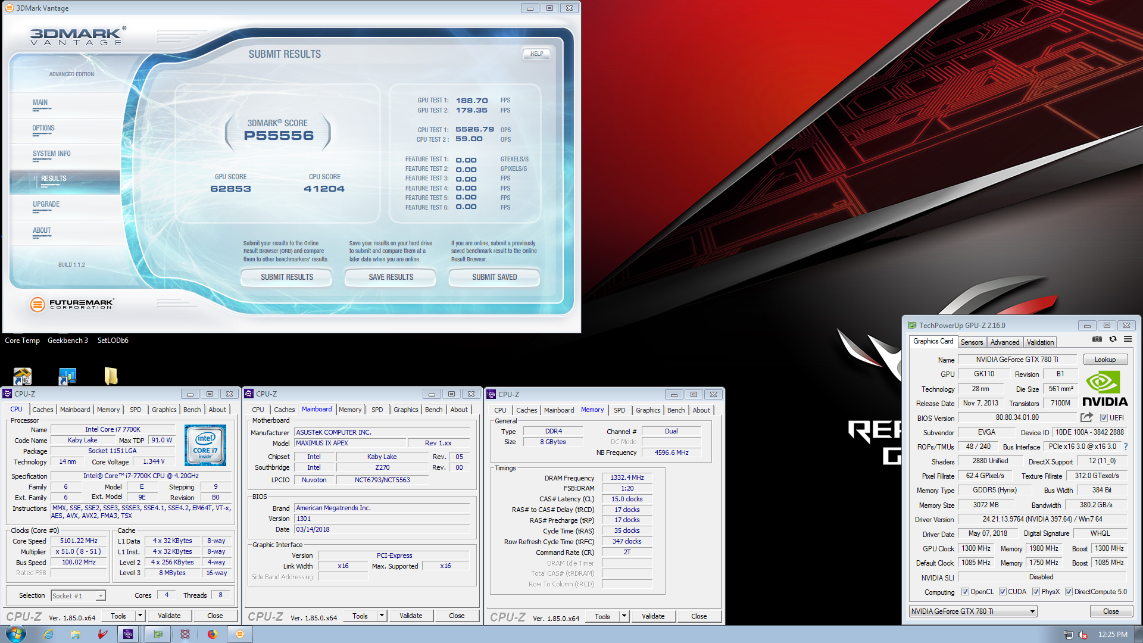Image resolution: width=1143 pixels, height=643 pixels.
Task: Open the GPU-Z hamburger menu icon
Action: pos(1128,339)
